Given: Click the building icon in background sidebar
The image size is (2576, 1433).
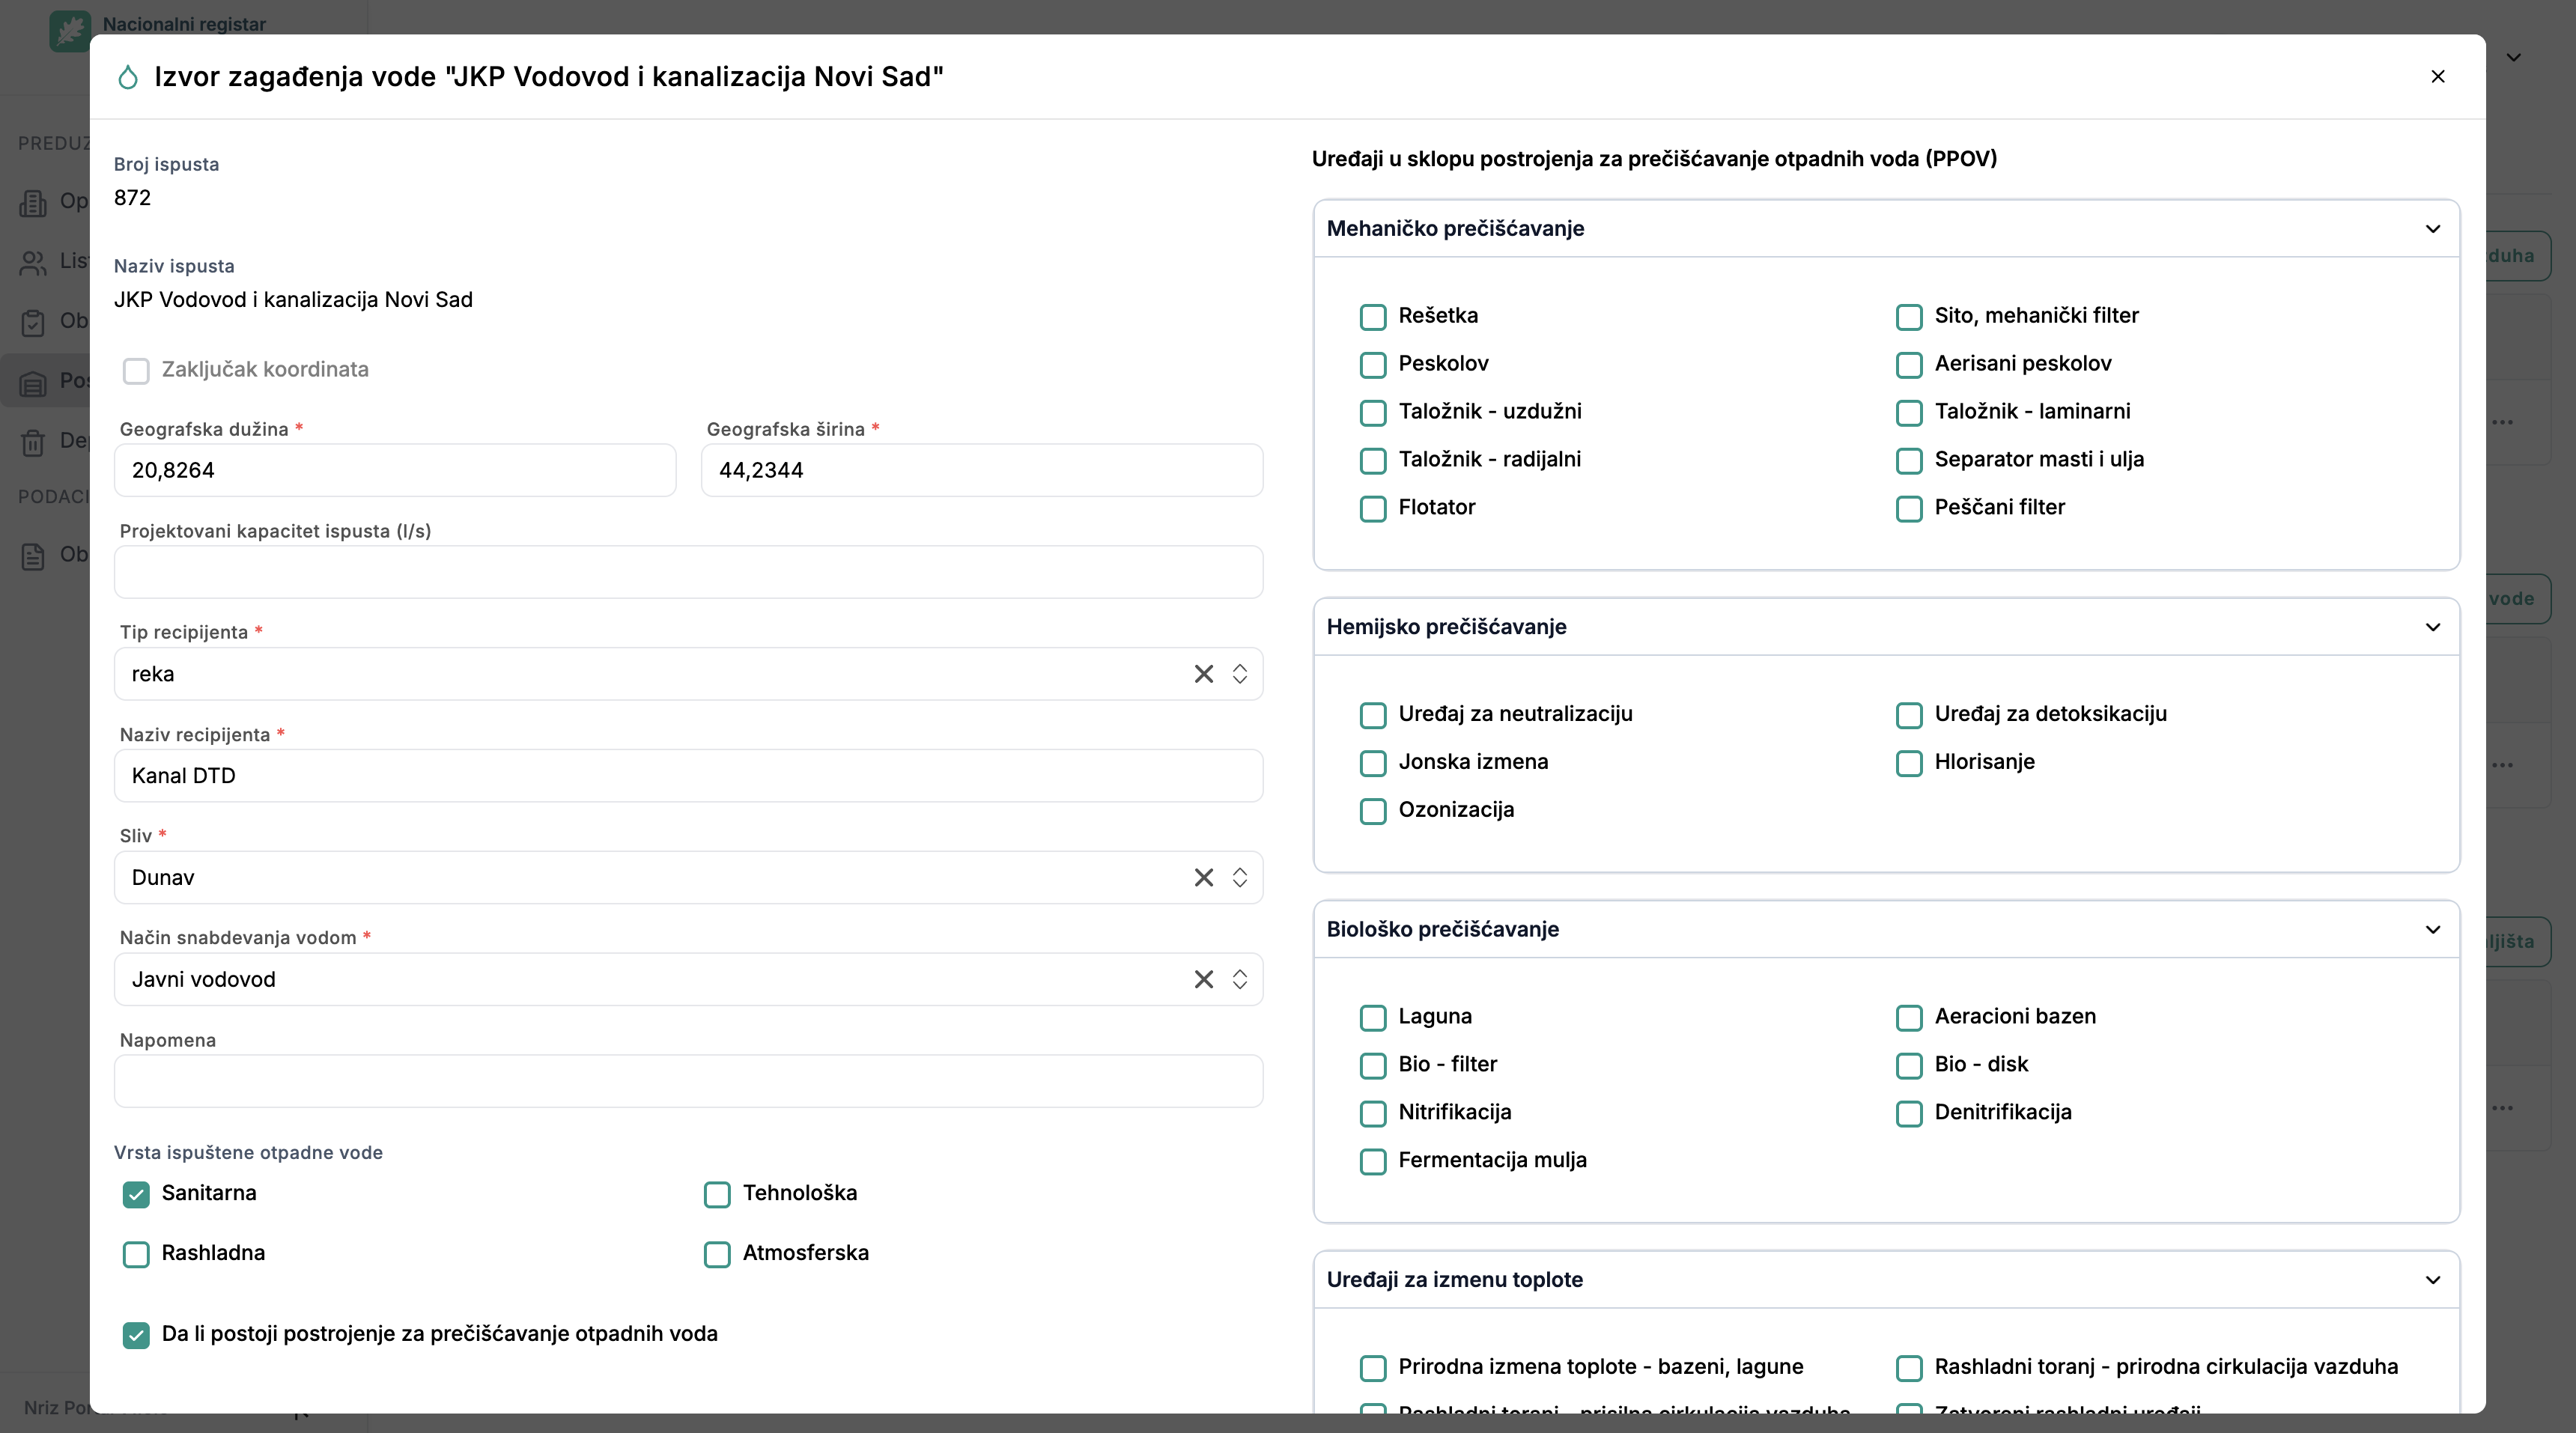Looking at the screenshot, I should [33, 203].
